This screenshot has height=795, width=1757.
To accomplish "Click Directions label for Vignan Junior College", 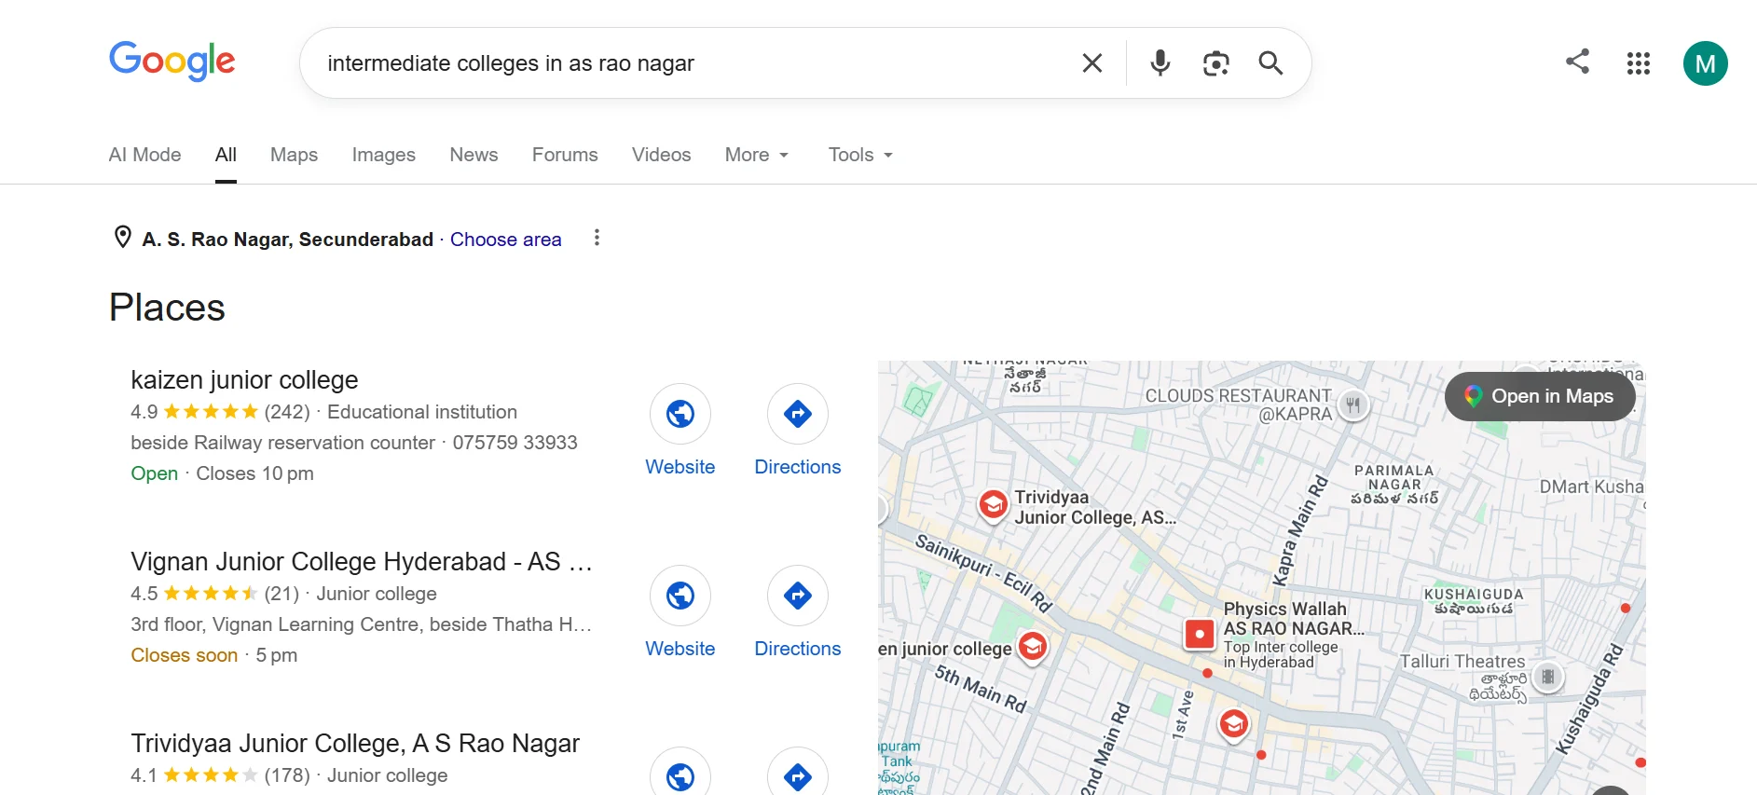I will pyautogui.click(x=798, y=649).
